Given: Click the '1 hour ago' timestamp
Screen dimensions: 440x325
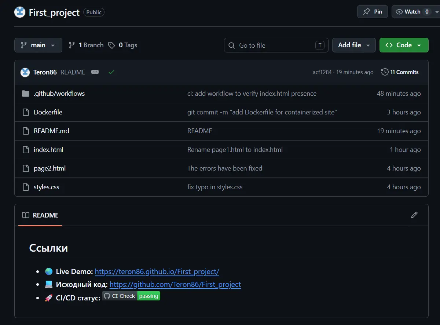Looking at the screenshot, I should 405,150.
